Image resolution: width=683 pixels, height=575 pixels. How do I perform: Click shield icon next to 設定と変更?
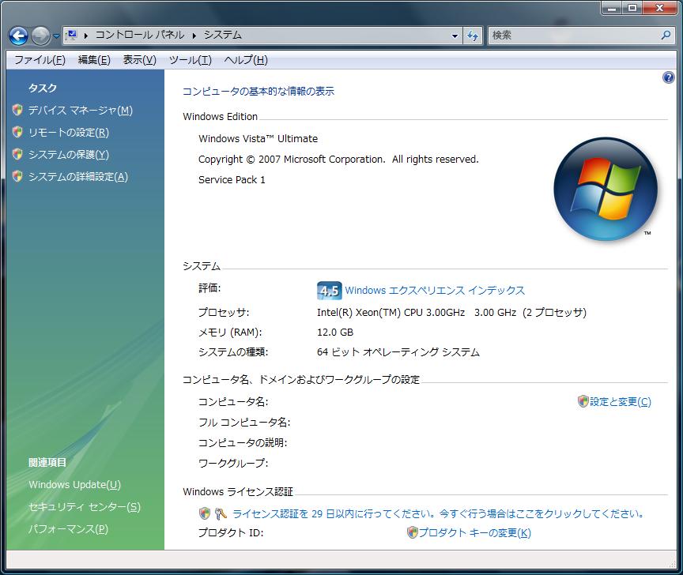pyautogui.click(x=583, y=401)
